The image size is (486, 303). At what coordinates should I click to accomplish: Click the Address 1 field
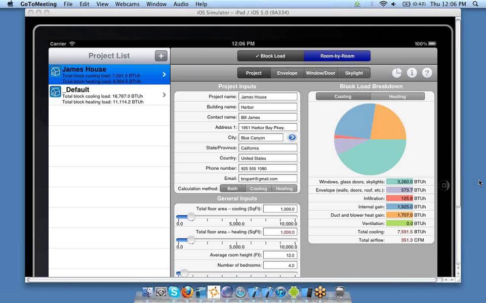[268, 127]
